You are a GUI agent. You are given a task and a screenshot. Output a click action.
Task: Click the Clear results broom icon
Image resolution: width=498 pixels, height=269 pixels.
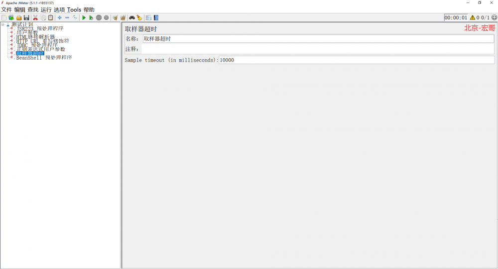pos(116,18)
